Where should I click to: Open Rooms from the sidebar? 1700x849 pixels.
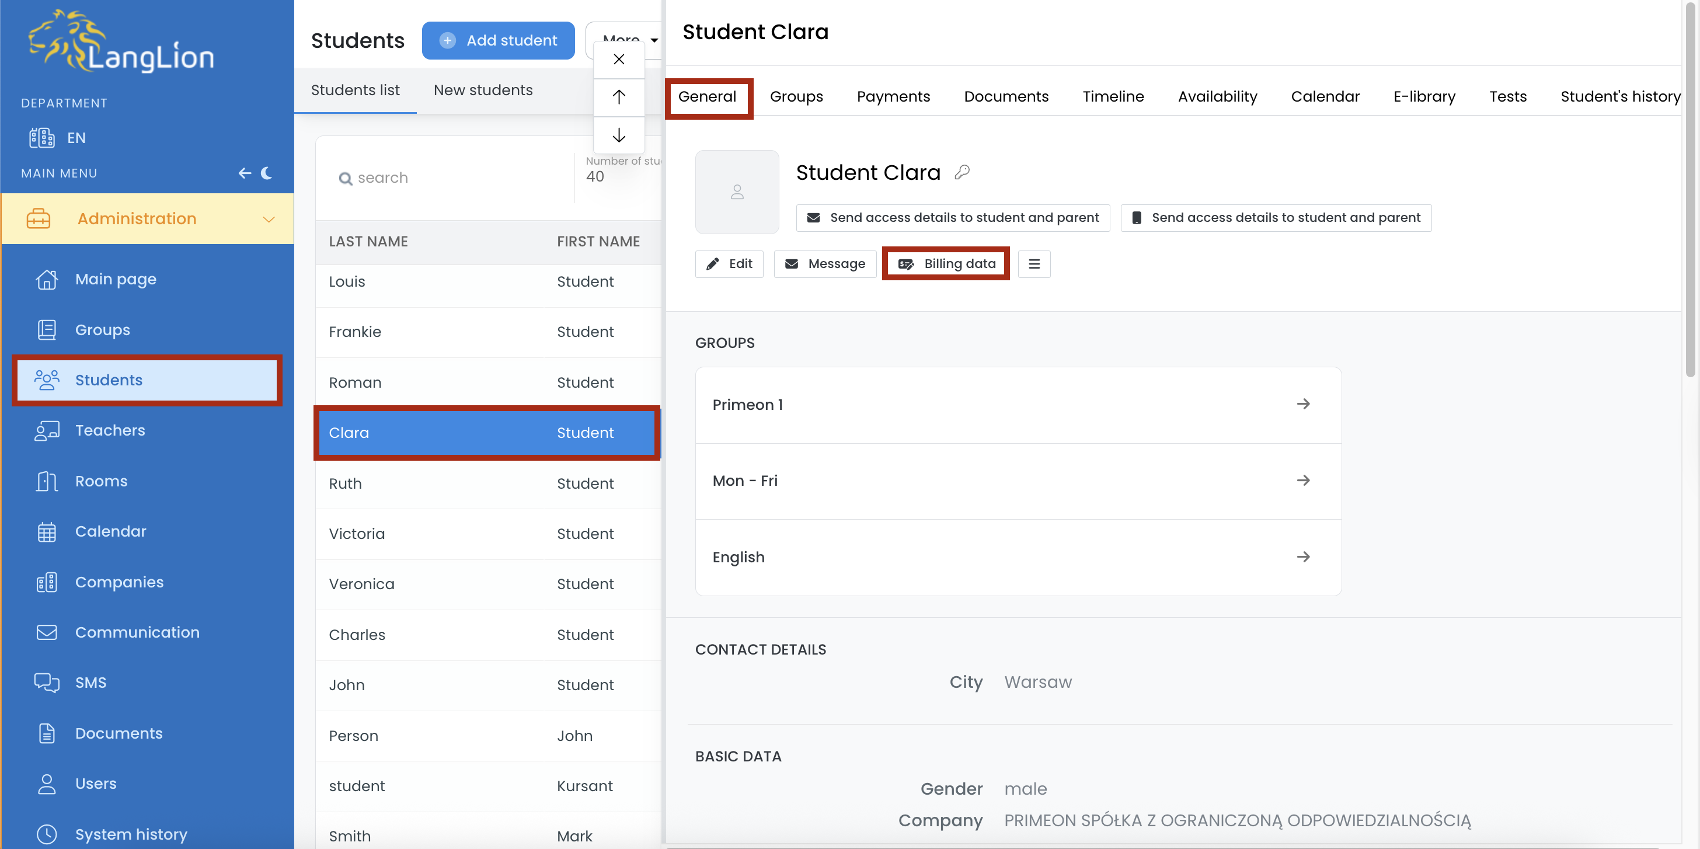[x=101, y=481]
